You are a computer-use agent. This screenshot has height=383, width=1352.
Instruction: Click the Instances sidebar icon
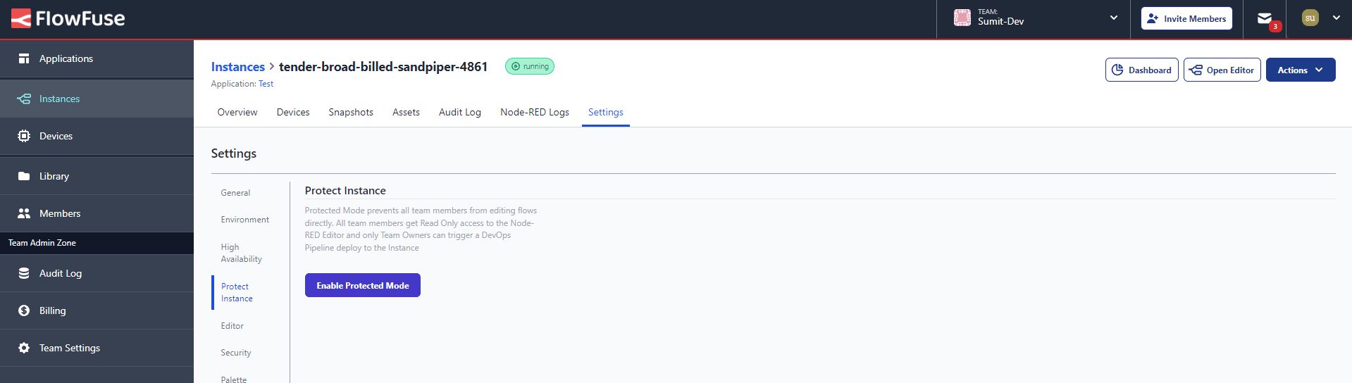pyautogui.click(x=24, y=99)
